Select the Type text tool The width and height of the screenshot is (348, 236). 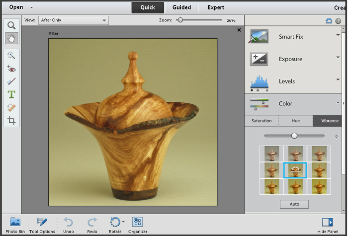11,94
